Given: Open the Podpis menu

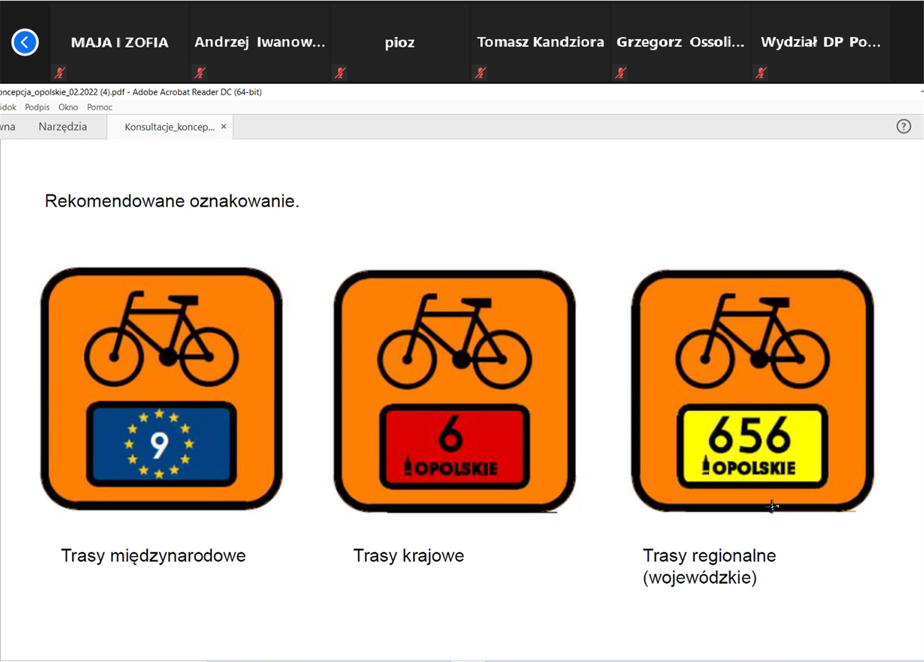Looking at the screenshot, I should 37,107.
